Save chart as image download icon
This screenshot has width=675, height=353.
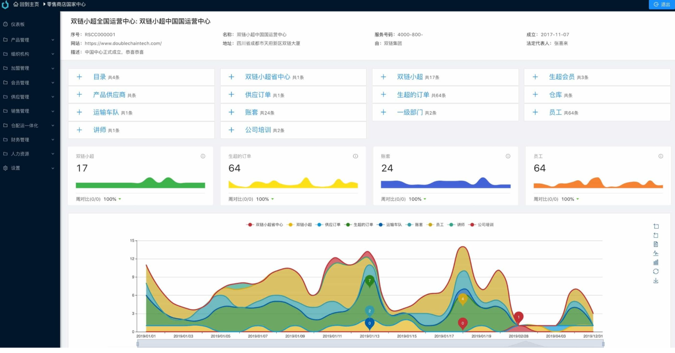[x=656, y=281]
